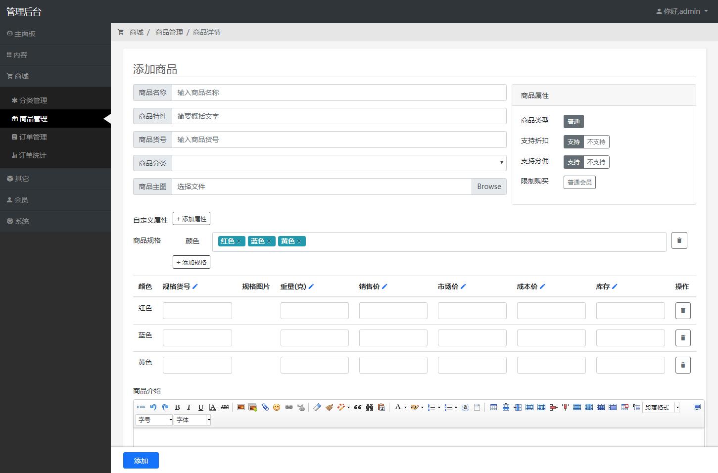Image resolution: width=718 pixels, height=473 pixels.
Task: Click 添加规格 button
Action: pyautogui.click(x=191, y=262)
